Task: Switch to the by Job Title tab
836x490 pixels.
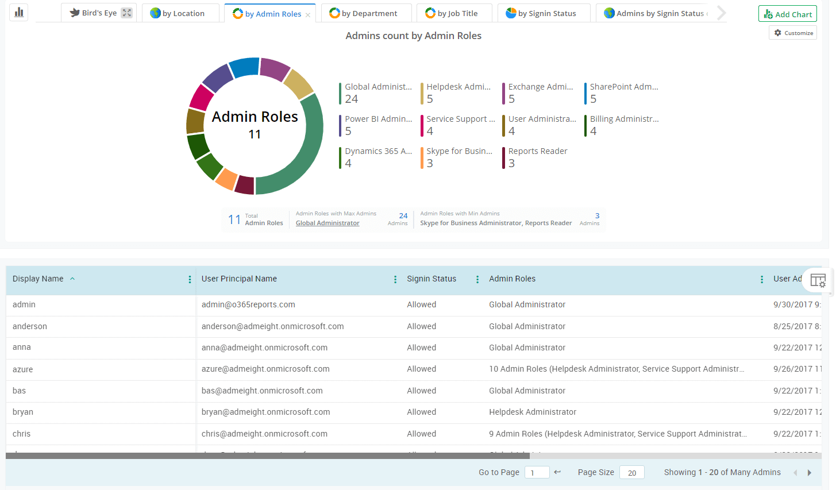Action: (x=457, y=13)
